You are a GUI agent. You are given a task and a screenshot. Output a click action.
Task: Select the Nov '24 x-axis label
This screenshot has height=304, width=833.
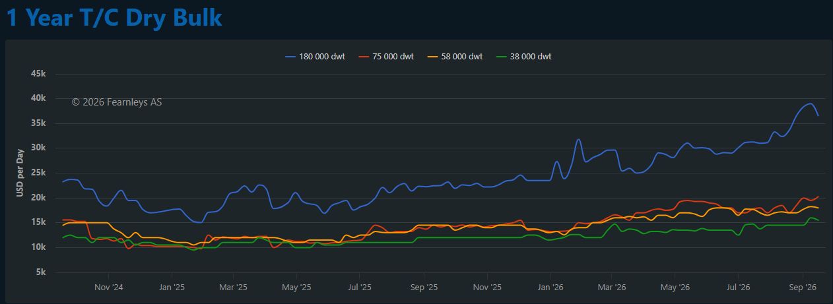(109, 288)
